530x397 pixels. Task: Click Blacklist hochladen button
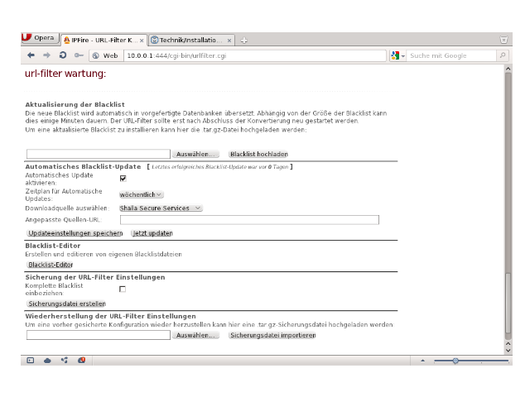(259, 154)
